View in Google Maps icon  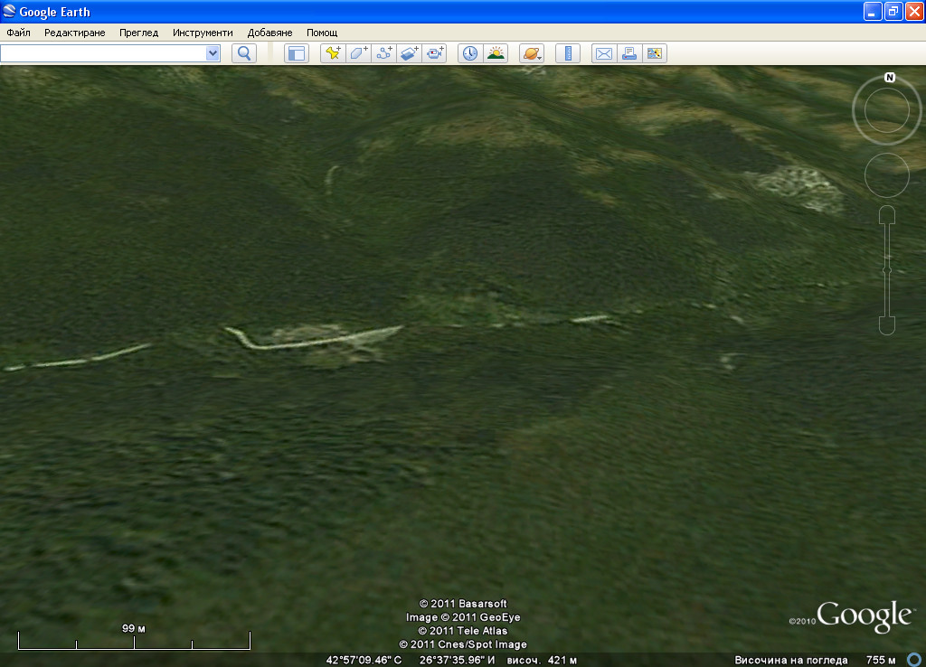tap(655, 53)
